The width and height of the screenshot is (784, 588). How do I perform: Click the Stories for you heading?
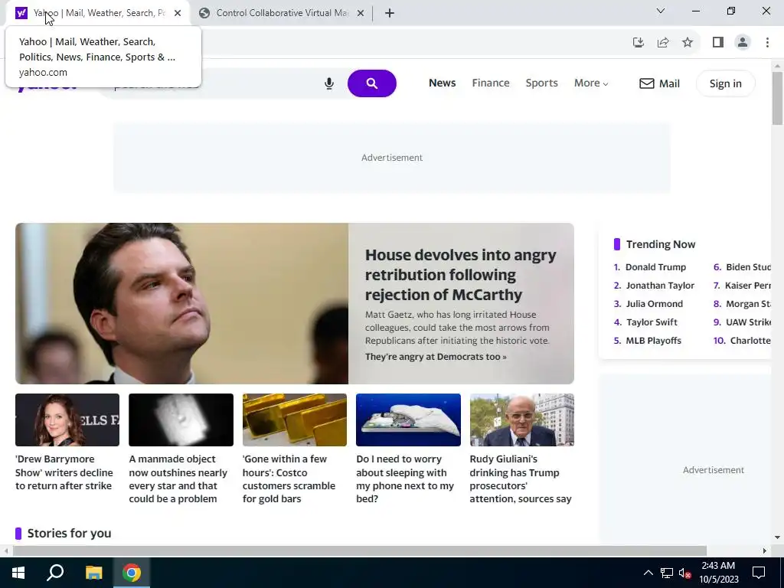[69, 534]
